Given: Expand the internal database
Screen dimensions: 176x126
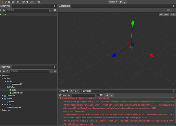Looking at the screenshot, I should coord(0,110).
